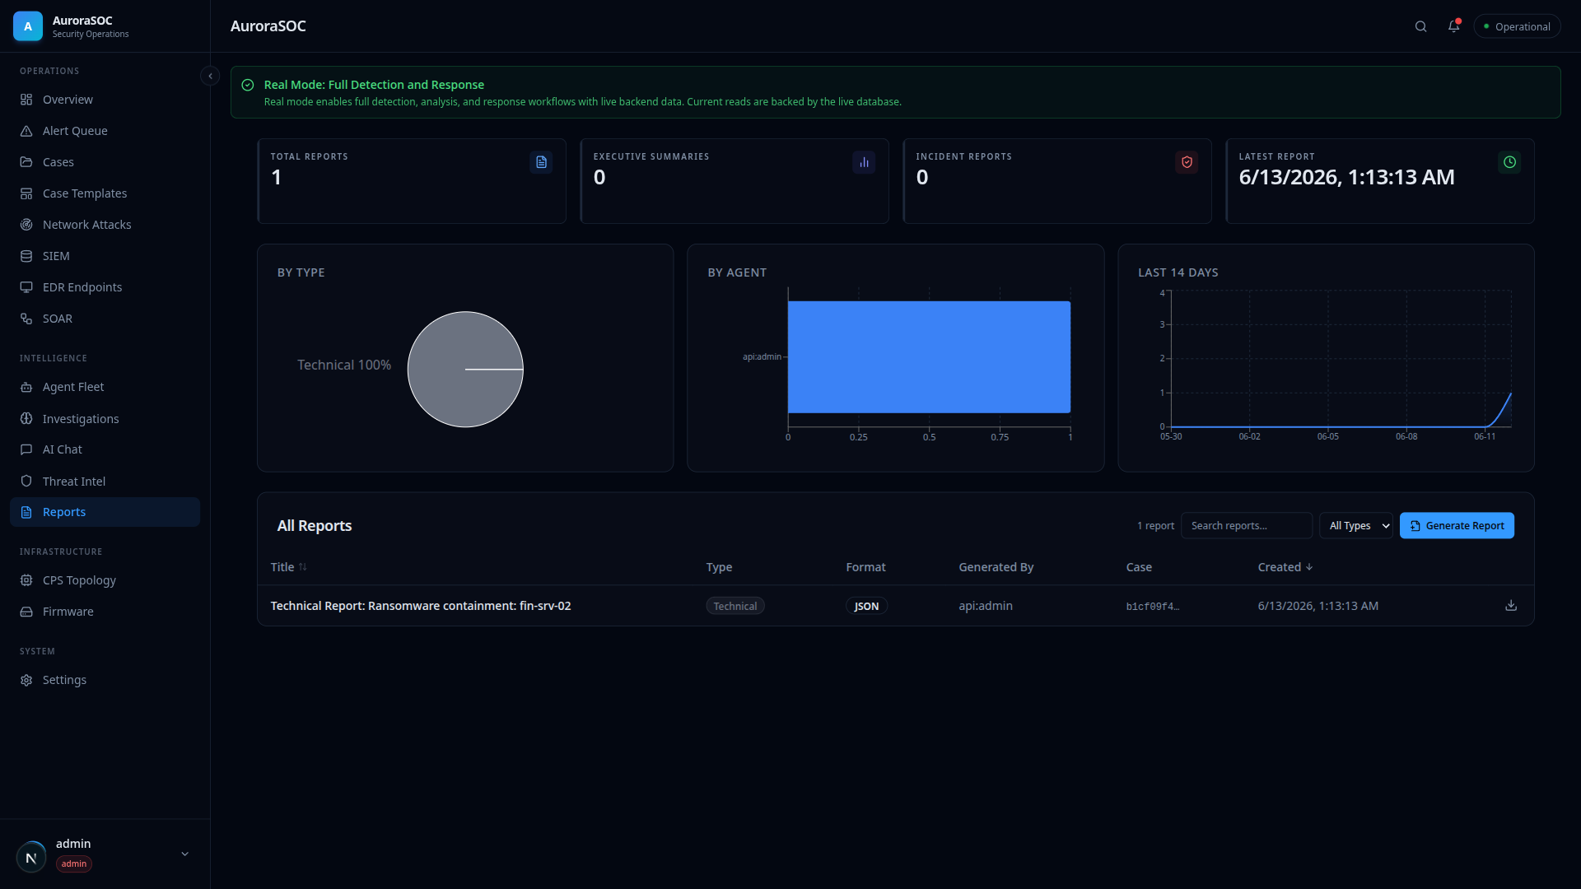This screenshot has width=1581, height=889.
Task: Click the admin avatar at bottom left
Action: [31, 857]
